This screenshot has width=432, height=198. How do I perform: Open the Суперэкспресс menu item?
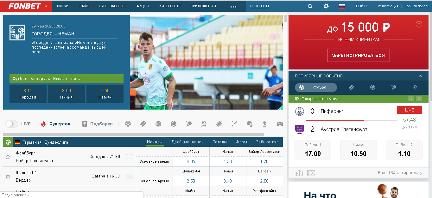113,6
